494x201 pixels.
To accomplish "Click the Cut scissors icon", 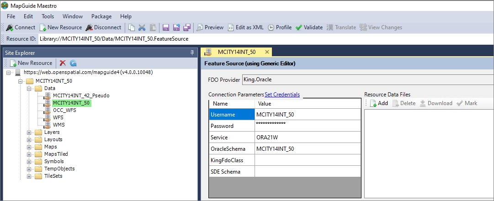I will pos(142,27).
